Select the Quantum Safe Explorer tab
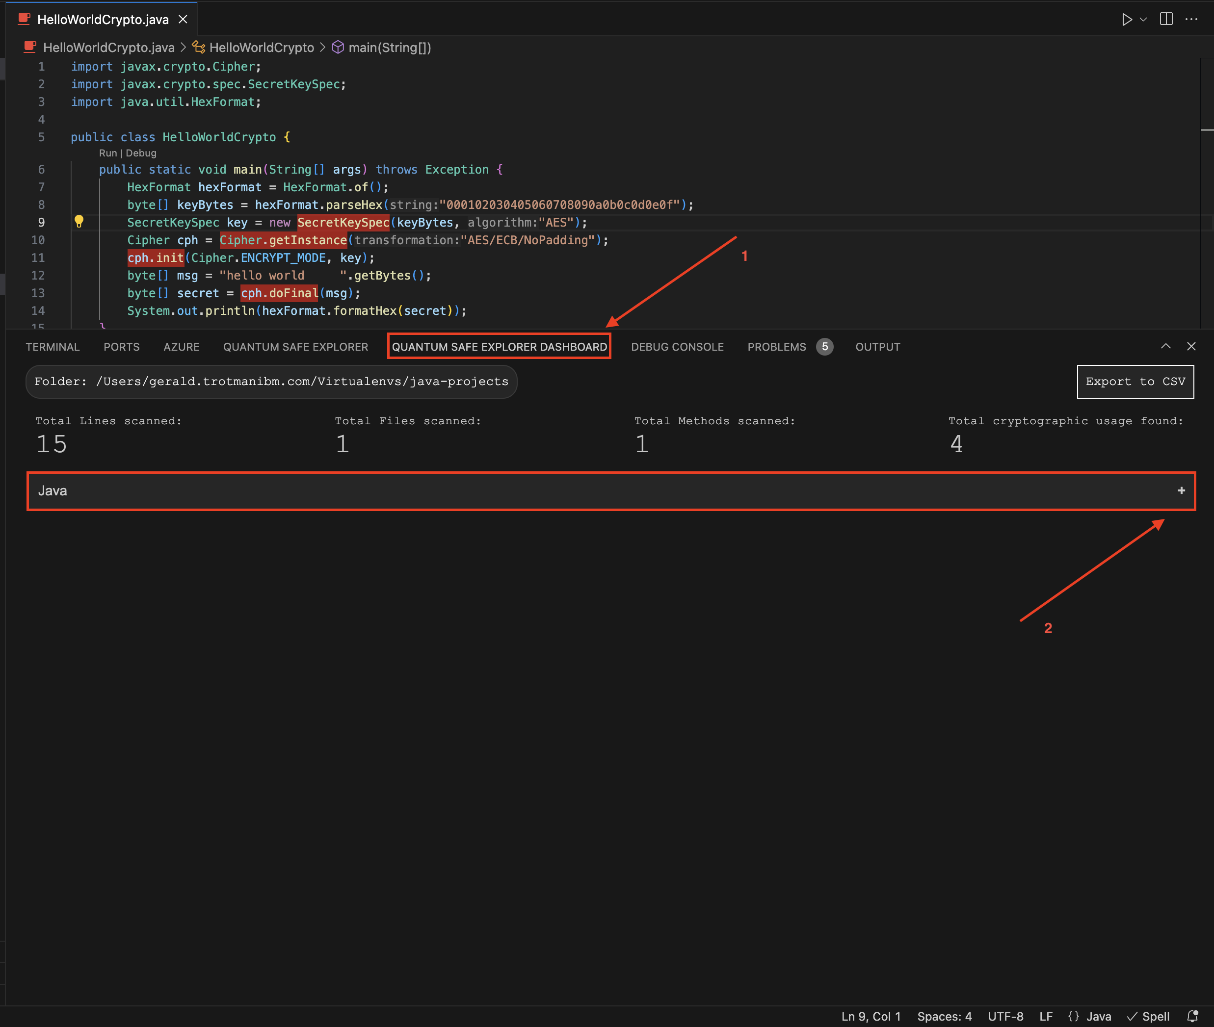1214x1027 pixels. (x=295, y=347)
